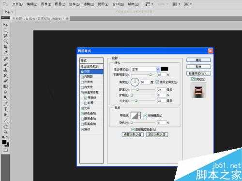Select the Zoom tool in the toolbox
The image size is (242, 181).
[x=5, y=132]
